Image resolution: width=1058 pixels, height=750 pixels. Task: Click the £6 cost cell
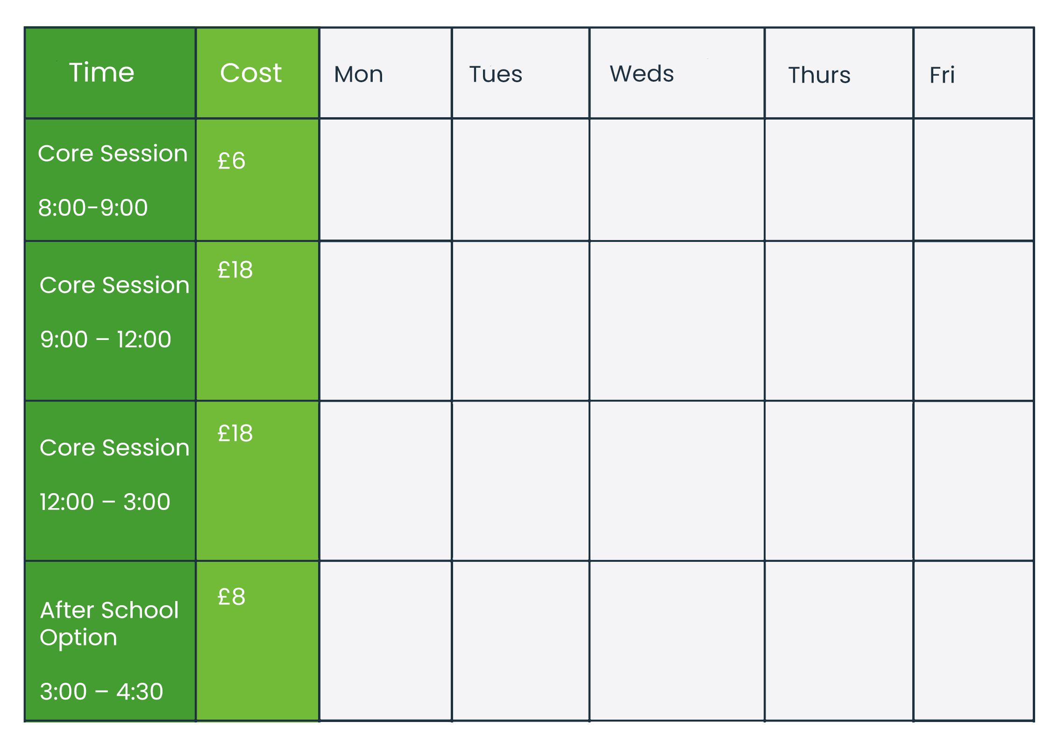coord(232,161)
